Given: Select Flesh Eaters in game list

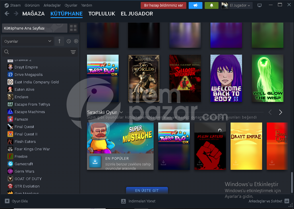Looking at the screenshot, I should click(25, 141).
